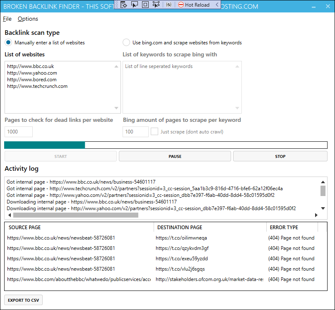The image size is (335, 310).
Task: Click the List of line seperated keywords field
Action: click(x=182, y=87)
